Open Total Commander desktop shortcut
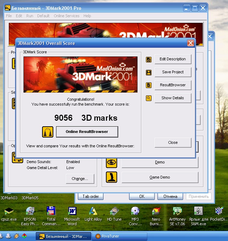Screen dimensions: 228x241 pos(51,211)
